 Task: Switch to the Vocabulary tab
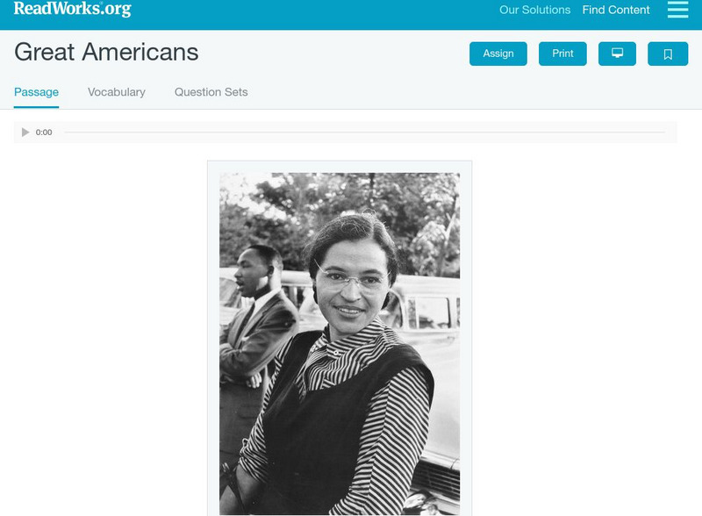pyautogui.click(x=117, y=92)
